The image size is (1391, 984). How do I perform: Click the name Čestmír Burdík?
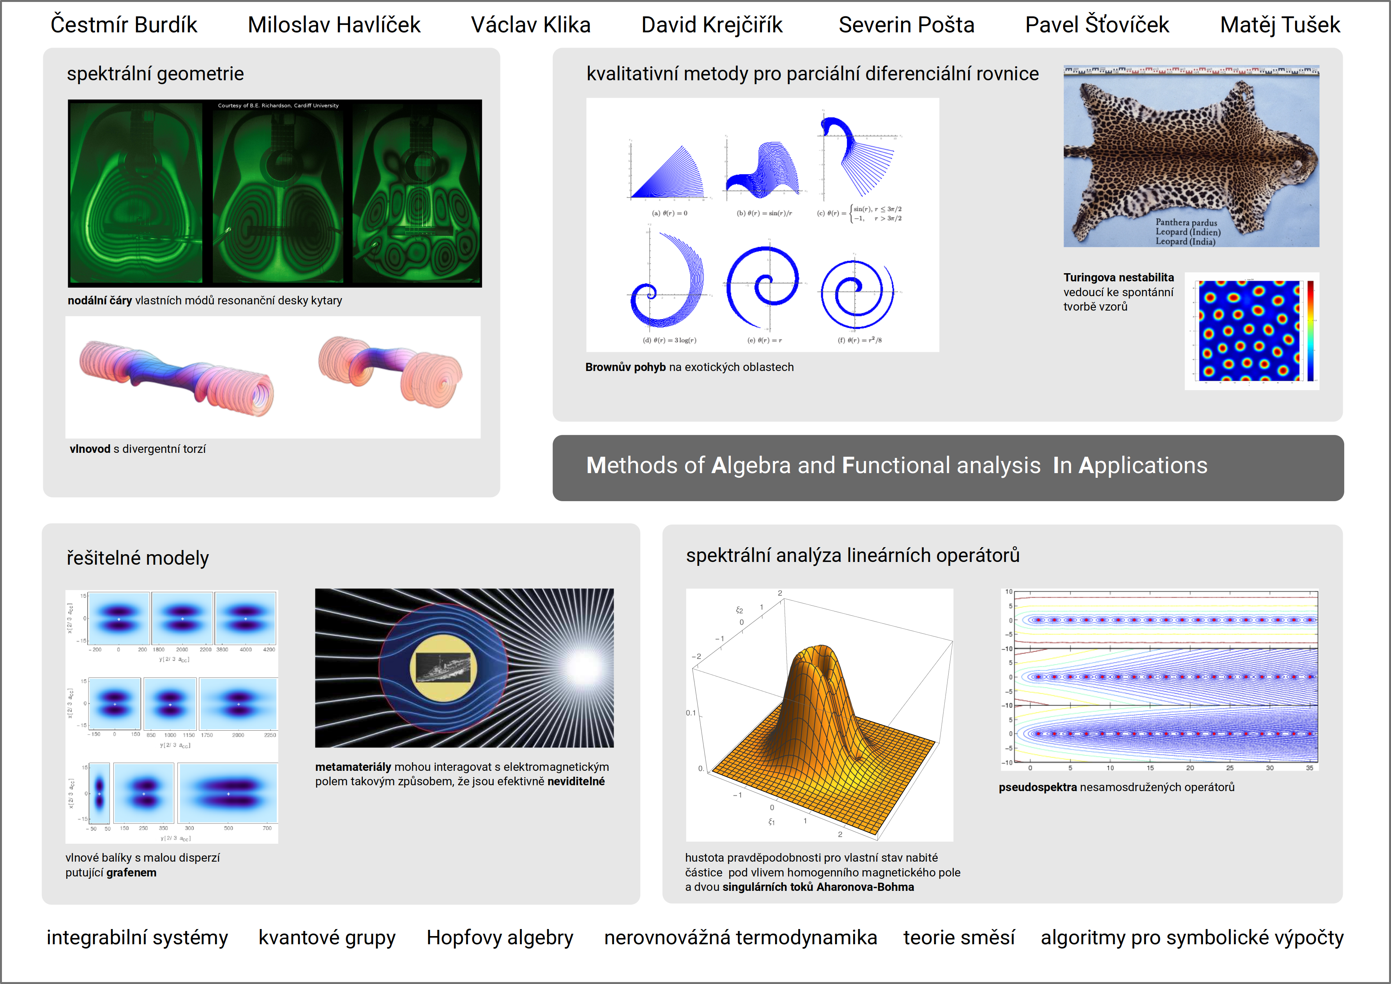(124, 25)
